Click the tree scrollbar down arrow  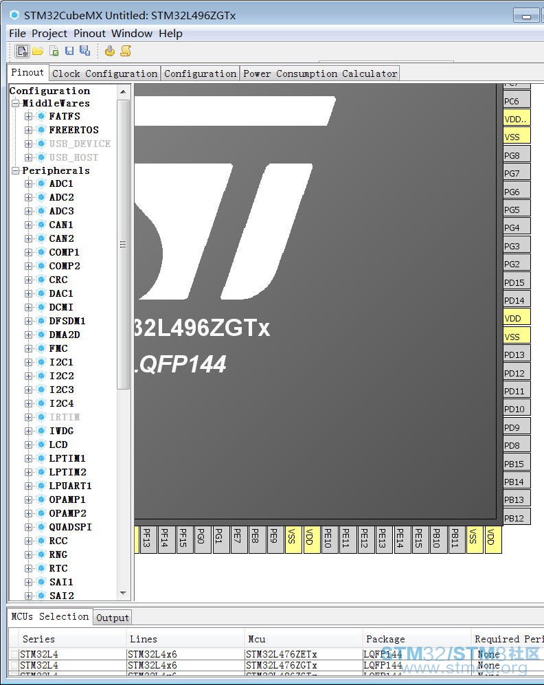(123, 593)
